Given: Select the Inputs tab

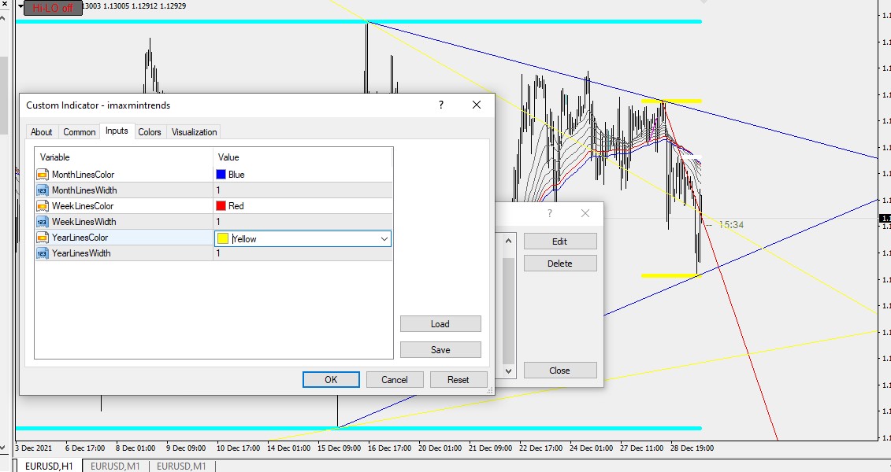Looking at the screenshot, I should (117, 131).
